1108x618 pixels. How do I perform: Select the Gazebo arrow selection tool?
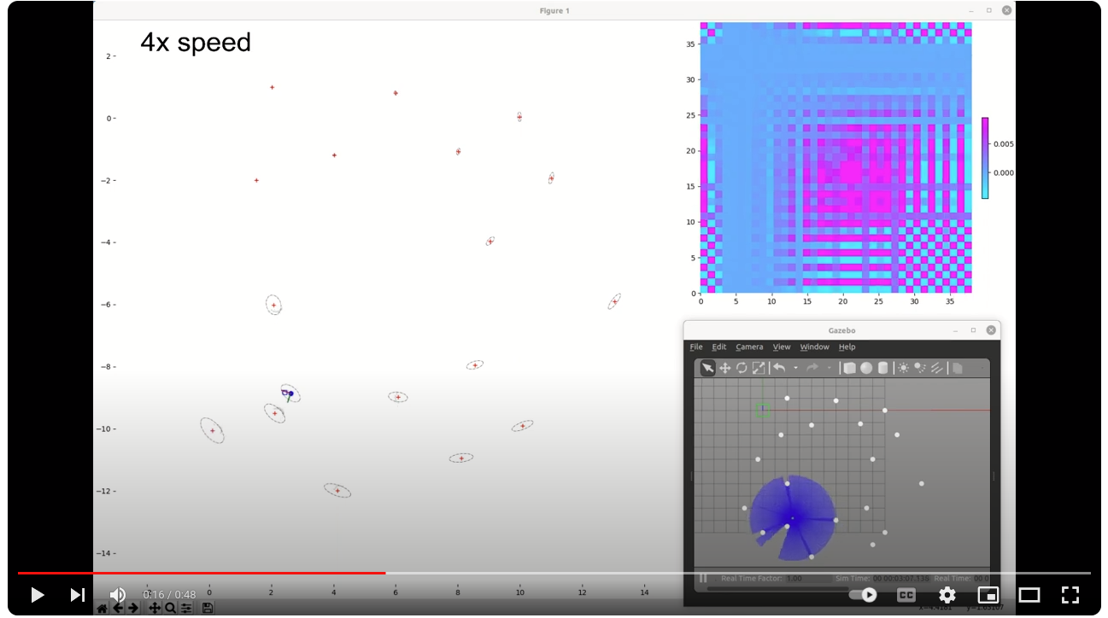click(x=708, y=368)
